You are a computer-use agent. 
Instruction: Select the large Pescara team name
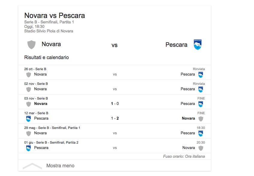coord(176,45)
